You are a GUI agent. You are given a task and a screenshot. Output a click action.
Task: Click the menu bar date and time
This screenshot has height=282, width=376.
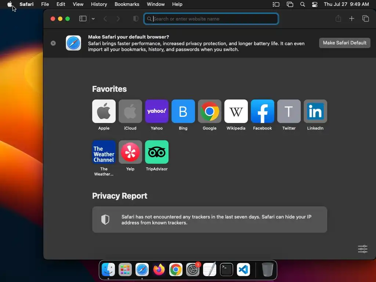click(x=346, y=4)
